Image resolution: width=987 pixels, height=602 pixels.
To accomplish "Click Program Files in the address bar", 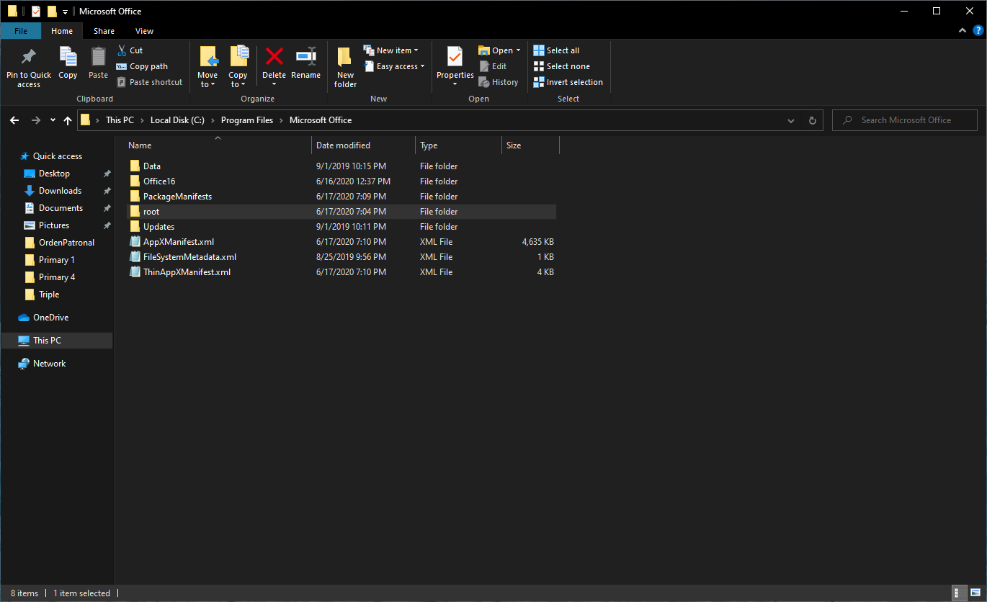I will pyautogui.click(x=247, y=120).
